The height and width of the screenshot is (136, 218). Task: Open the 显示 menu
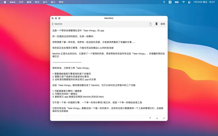45,2
